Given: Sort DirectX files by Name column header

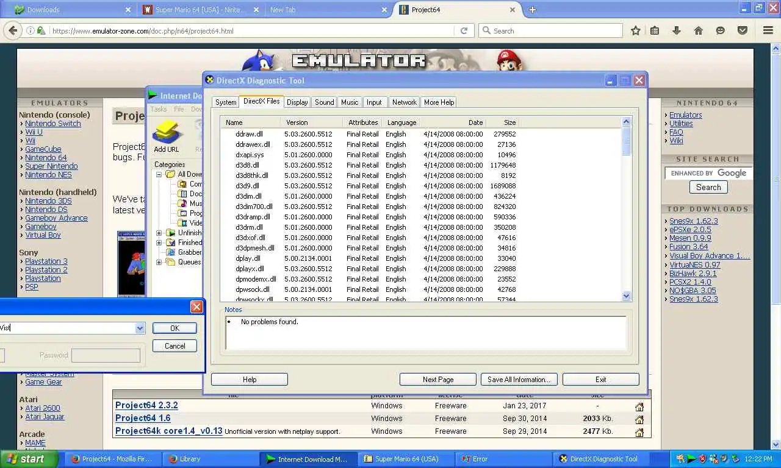Looking at the screenshot, I should click(x=250, y=122).
